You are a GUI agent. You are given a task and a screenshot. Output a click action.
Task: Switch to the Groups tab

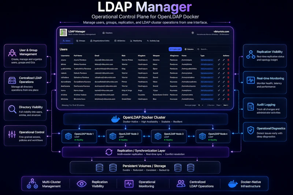tap(81, 41)
